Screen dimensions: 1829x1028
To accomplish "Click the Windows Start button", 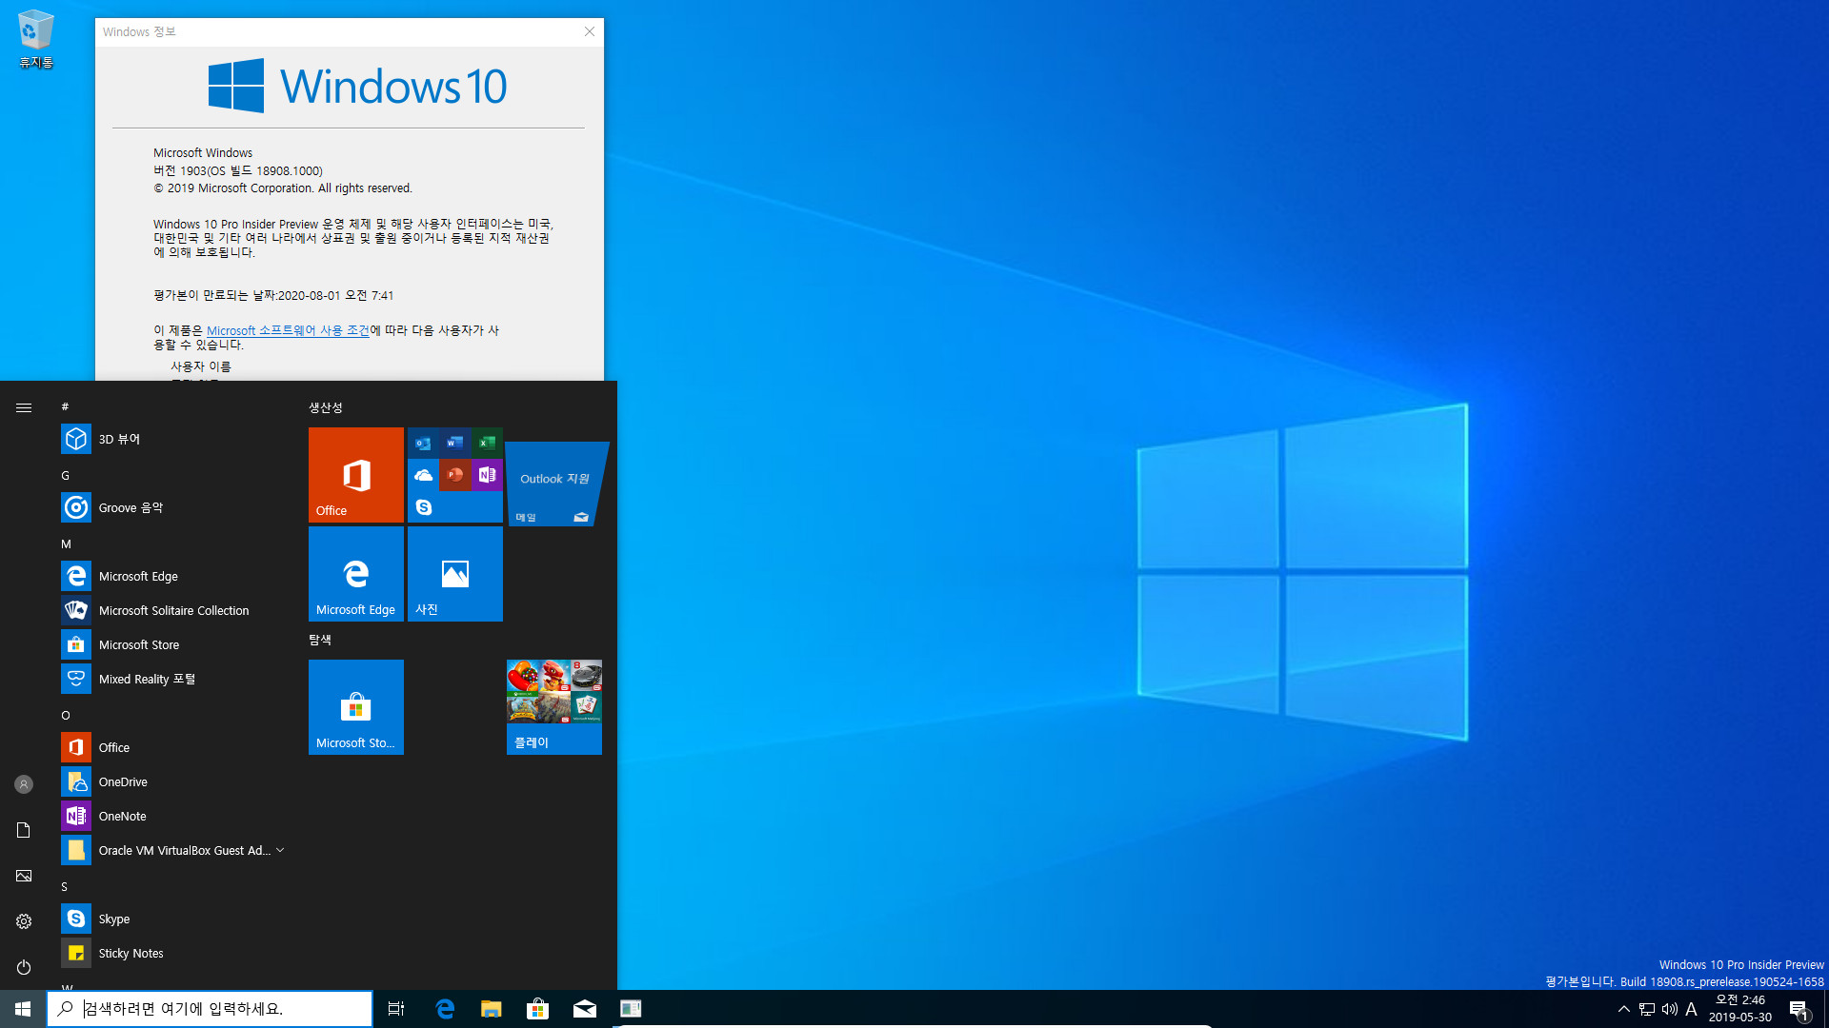I will [x=23, y=1009].
